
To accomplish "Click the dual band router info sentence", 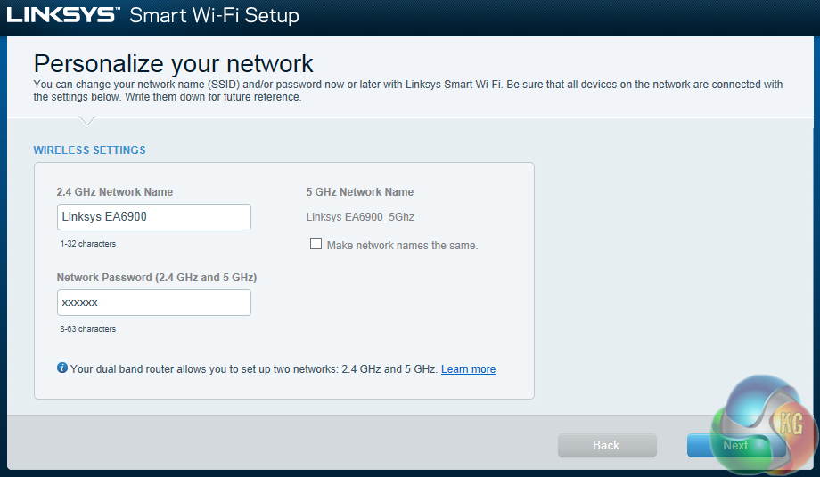I will (254, 369).
